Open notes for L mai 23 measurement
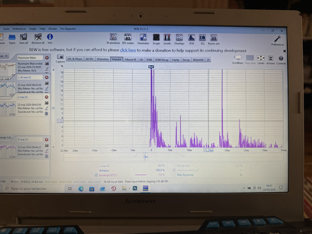 pos(47,114)
